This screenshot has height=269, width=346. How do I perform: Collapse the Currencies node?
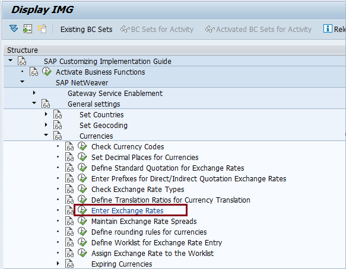[x=46, y=135]
